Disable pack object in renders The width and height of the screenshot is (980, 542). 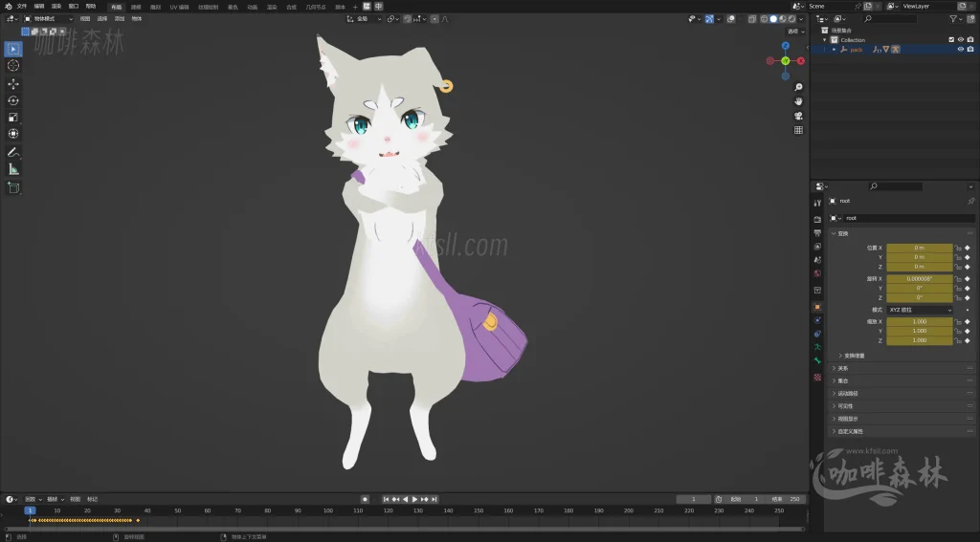tap(970, 50)
